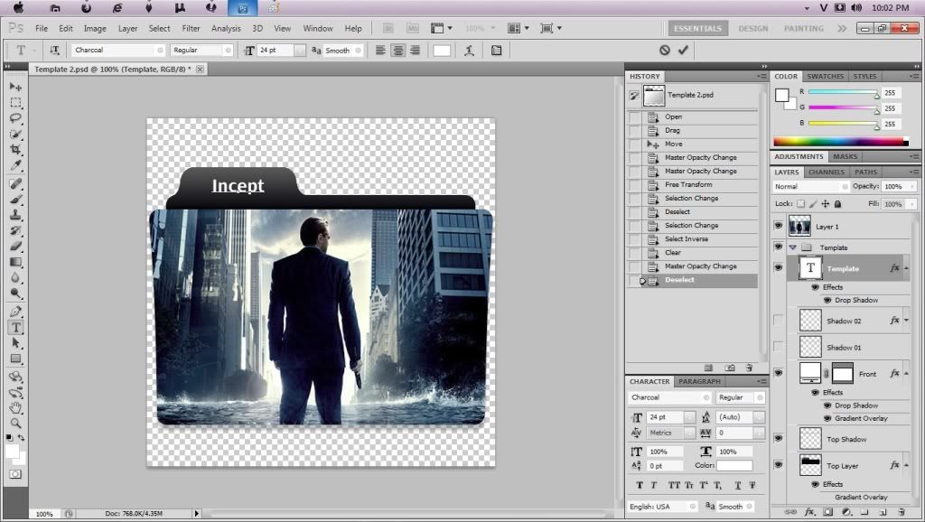Toggle the All Caps character style
The height and width of the screenshot is (522, 925).
674,485
